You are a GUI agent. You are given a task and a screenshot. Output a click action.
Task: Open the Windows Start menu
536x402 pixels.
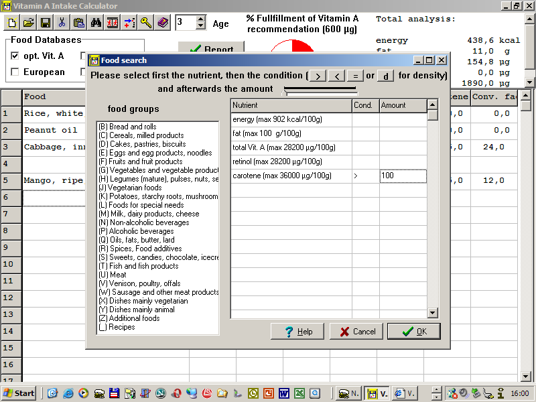tap(19, 393)
